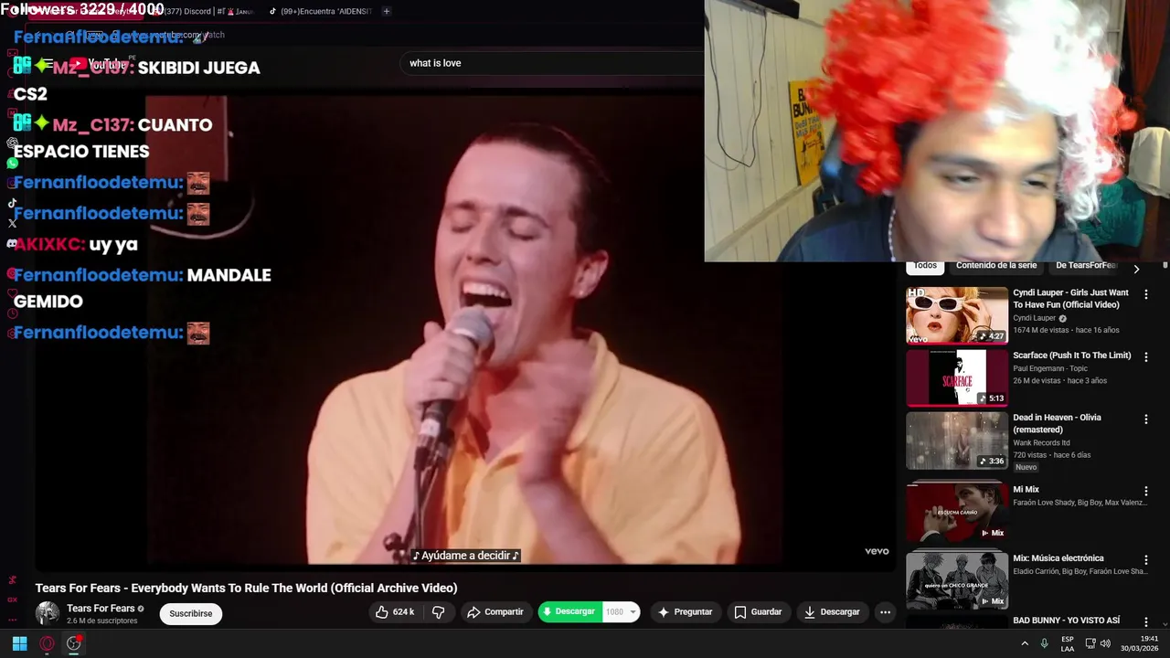
Task: Select the Contenido de la serie chip
Action: pyautogui.click(x=996, y=266)
